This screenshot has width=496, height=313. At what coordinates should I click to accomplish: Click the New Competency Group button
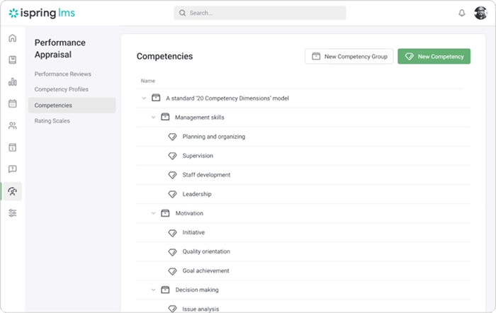pos(349,56)
